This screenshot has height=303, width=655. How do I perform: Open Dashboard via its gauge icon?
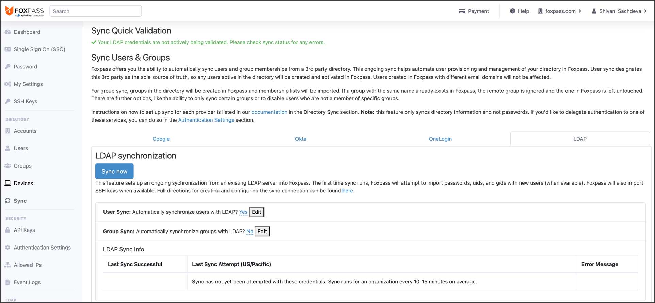[x=7, y=32]
